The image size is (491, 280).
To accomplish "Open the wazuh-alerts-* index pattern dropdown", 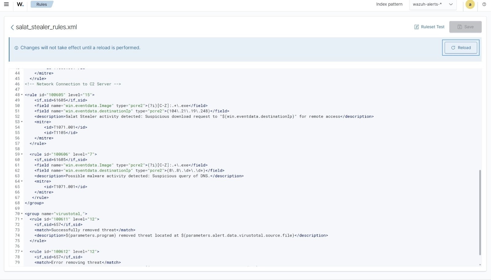I will pyautogui.click(x=433, y=4).
